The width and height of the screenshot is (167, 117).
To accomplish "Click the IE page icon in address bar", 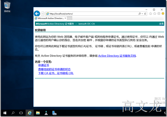I will 47,14.
